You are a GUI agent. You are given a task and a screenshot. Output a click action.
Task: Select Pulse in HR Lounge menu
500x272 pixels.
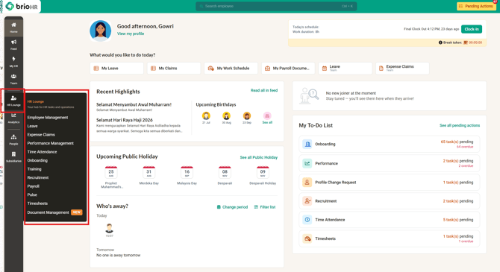coord(32,195)
